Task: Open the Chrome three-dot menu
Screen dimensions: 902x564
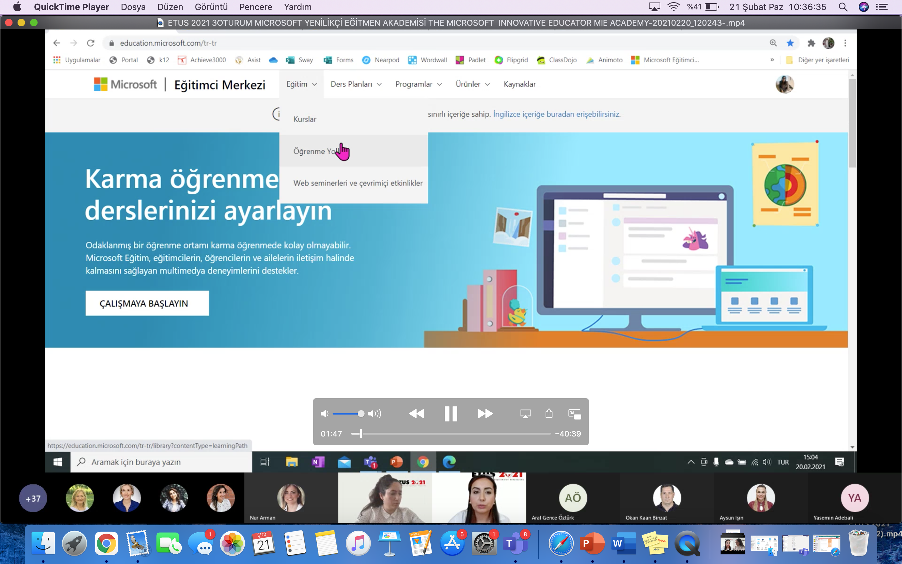Action: (x=845, y=43)
